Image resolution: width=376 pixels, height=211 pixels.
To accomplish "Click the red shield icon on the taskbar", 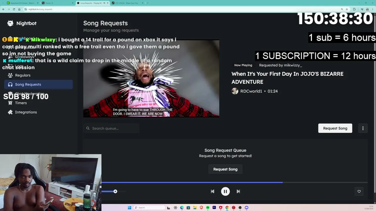I will (x=221, y=207).
